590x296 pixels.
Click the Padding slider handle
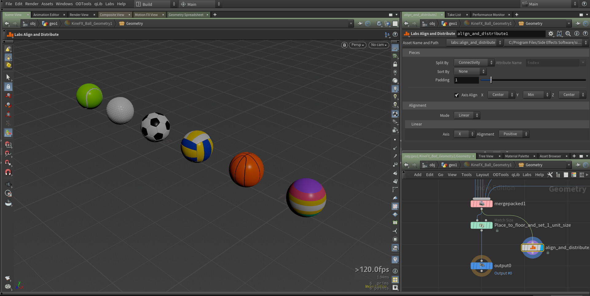[491, 80]
